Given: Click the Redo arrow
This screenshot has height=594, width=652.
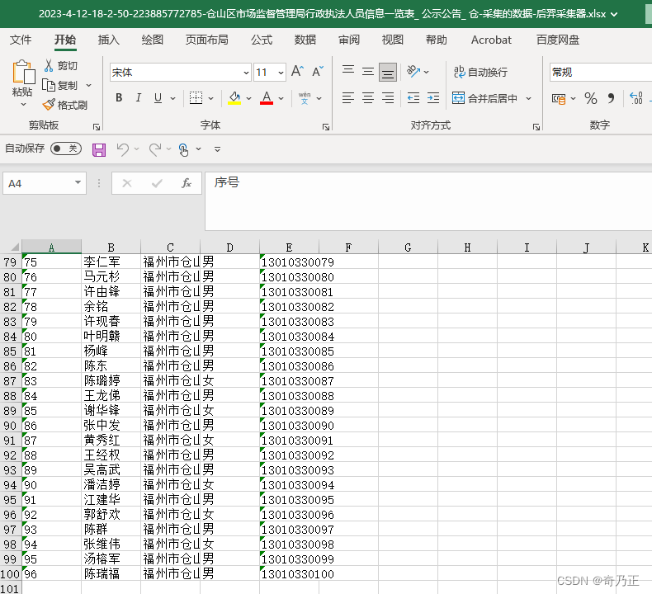Looking at the screenshot, I should point(155,149).
